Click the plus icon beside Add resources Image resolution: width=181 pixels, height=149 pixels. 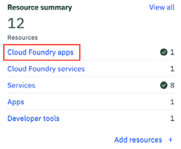click(171, 140)
